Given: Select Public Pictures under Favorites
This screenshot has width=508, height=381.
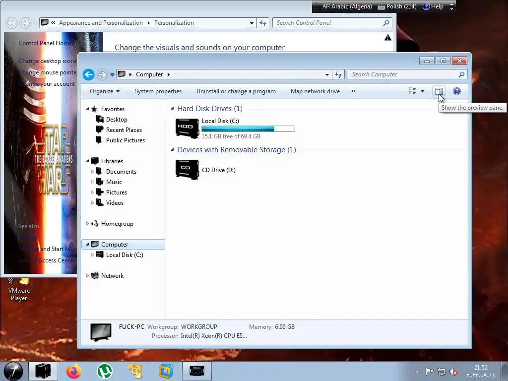Looking at the screenshot, I should (126, 140).
